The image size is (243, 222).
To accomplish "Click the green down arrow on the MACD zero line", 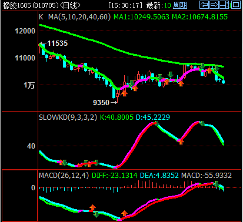I will pos(216,184).
